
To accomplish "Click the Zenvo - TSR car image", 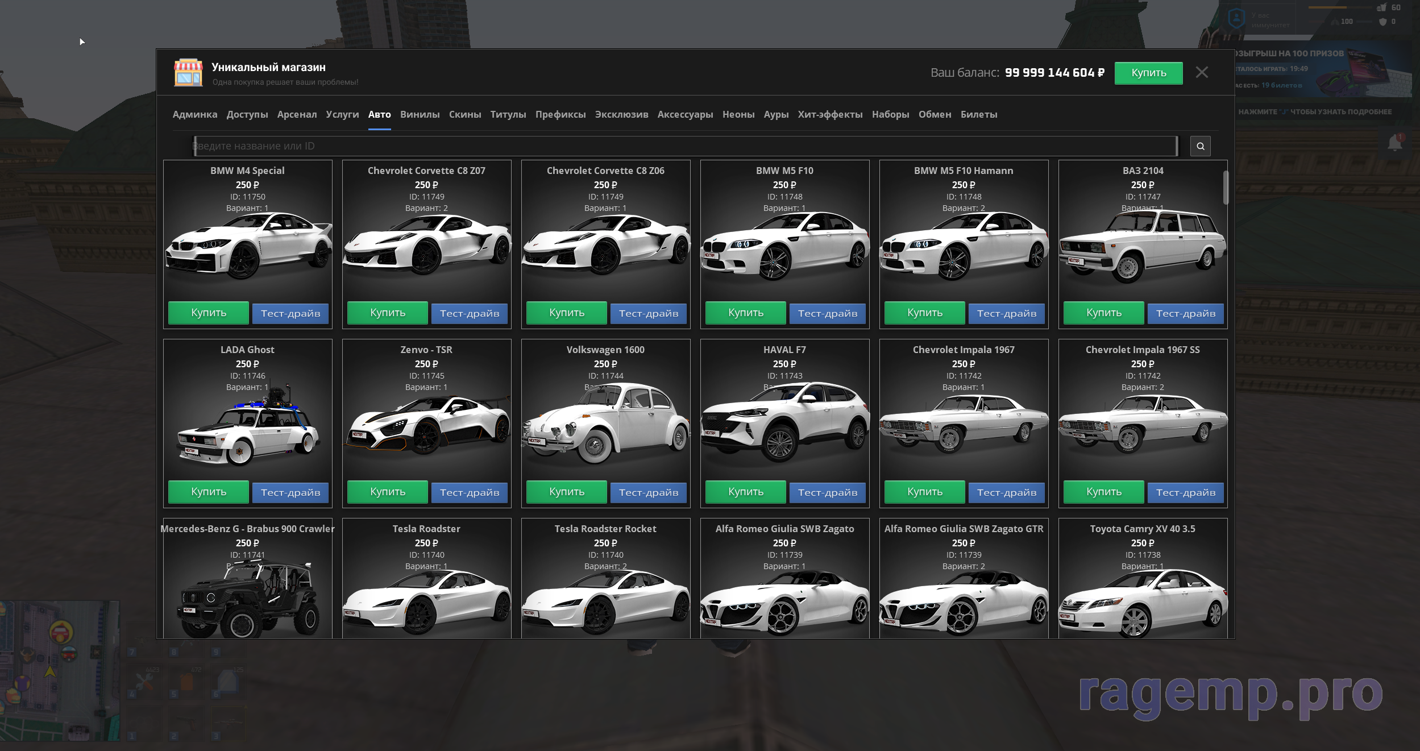I will [427, 424].
